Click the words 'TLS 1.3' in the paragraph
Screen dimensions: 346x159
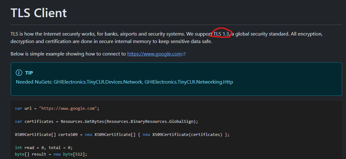coord(222,34)
